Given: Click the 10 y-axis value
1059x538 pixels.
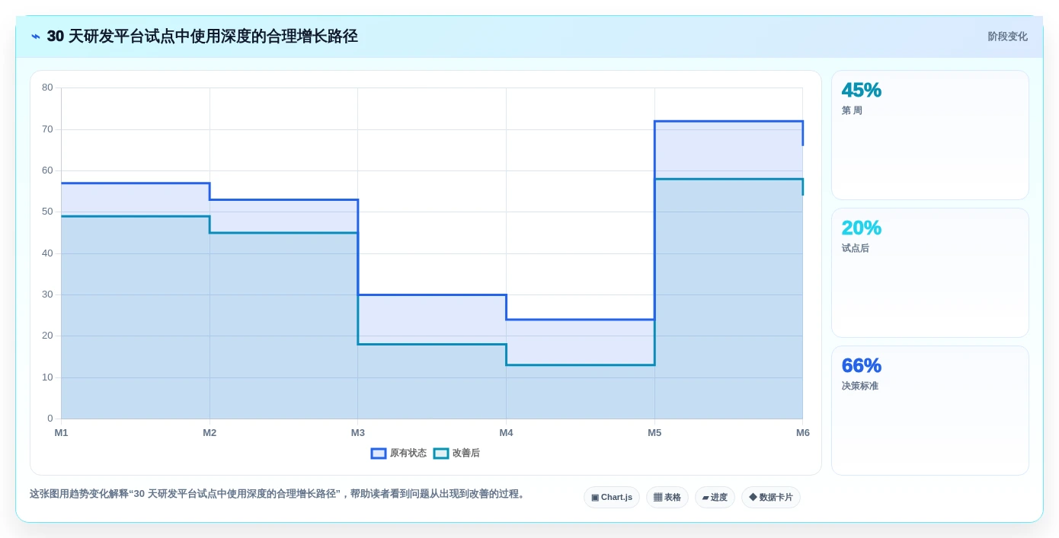Looking at the screenshot, I should (47, 377).
